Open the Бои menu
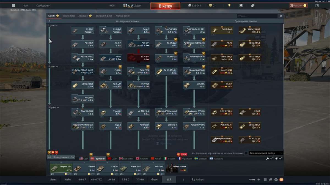 pyautogui.click(x=26, y=5)
